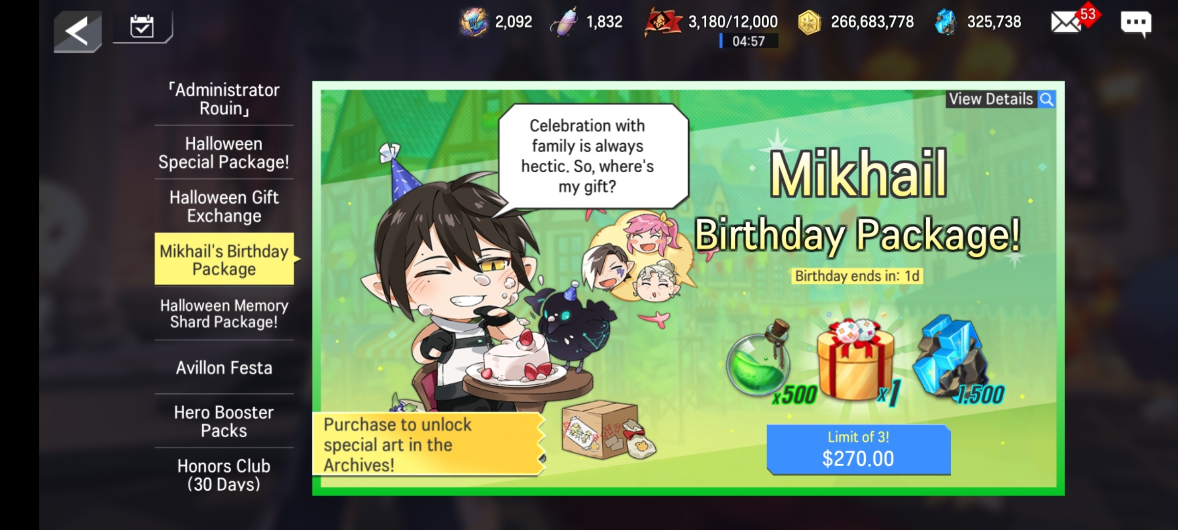Click the magnifier icon beside View Details
1178x530 pixels.
click(x=1046, y=100)
